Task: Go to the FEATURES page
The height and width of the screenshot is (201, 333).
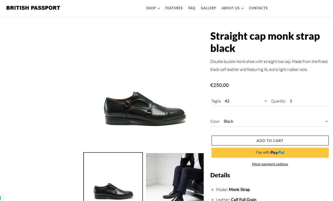Action: pos(174,8)
